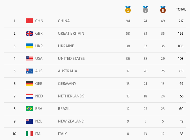The image size is (190, 140).
Task: Click the NED country code
Action: (39, 96)
